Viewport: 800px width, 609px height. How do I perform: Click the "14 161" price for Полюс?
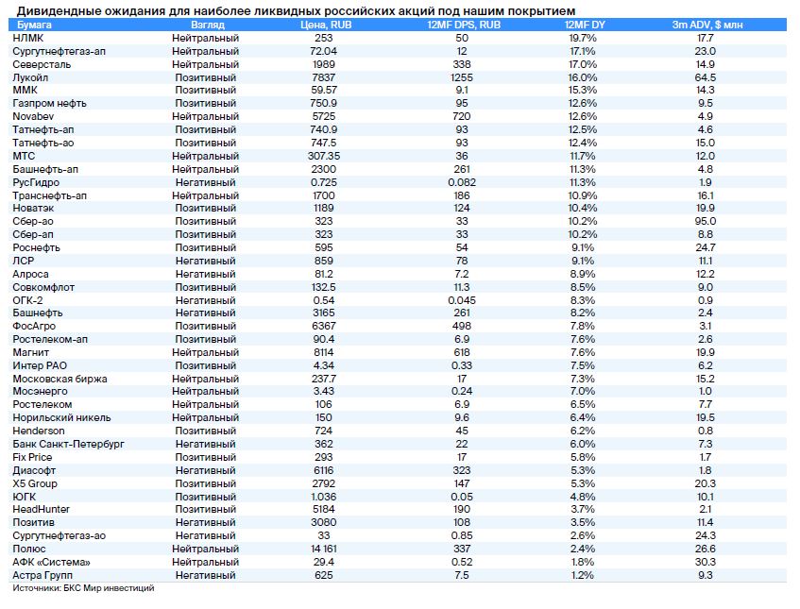[x=323, y=550]
